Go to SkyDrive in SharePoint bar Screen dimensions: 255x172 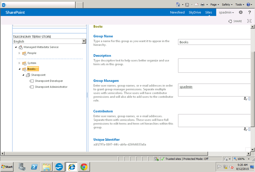pyautogui.click(x=195, y=12)
